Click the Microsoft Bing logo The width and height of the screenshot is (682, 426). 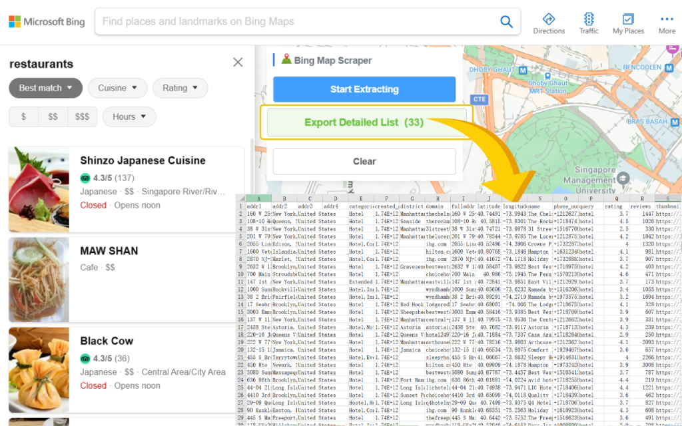46,21
